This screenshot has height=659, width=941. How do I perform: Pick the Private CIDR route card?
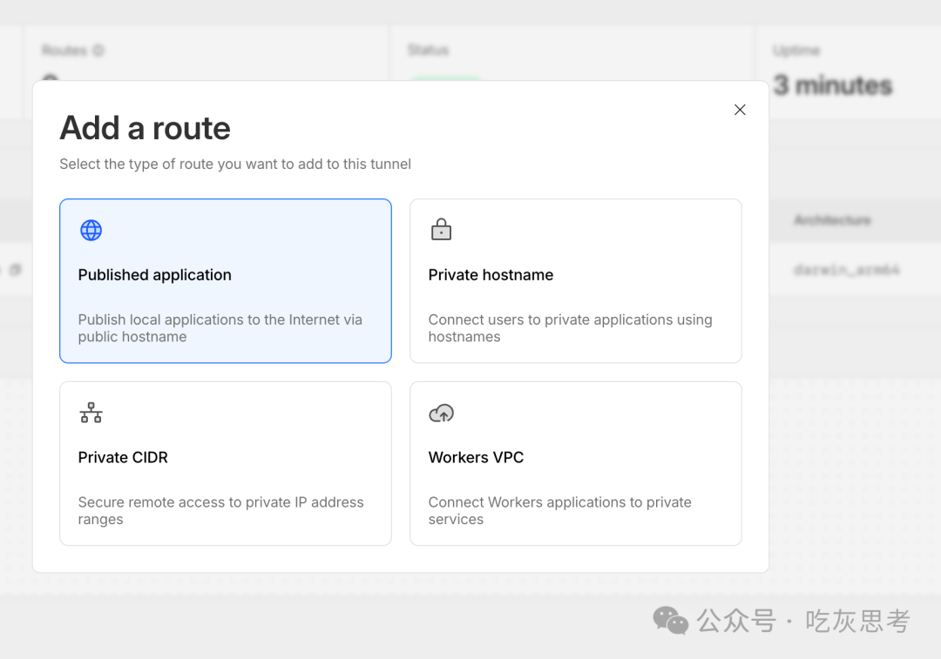226,463
